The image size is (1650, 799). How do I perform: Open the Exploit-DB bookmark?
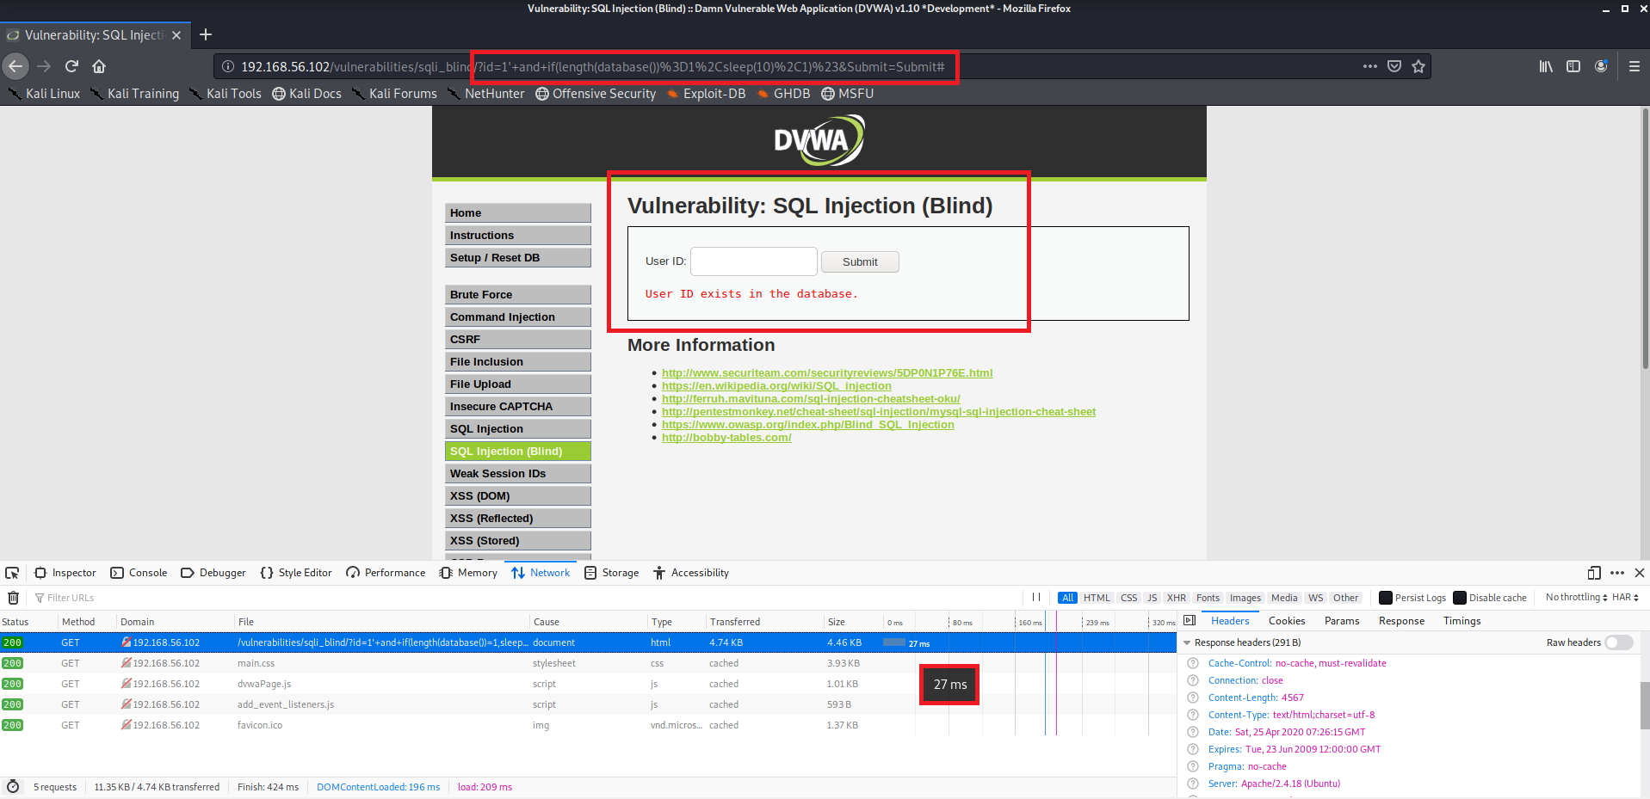point(706,94)
